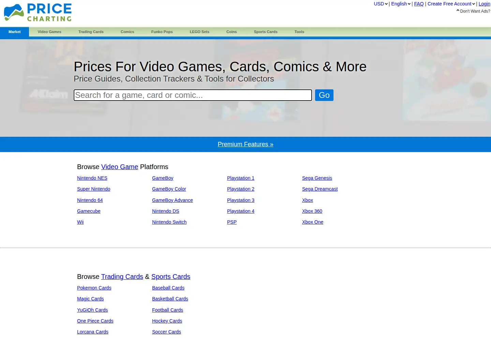Open the Coins menu
Viewport: 491px width, 341px height.
tap(232, 32)
